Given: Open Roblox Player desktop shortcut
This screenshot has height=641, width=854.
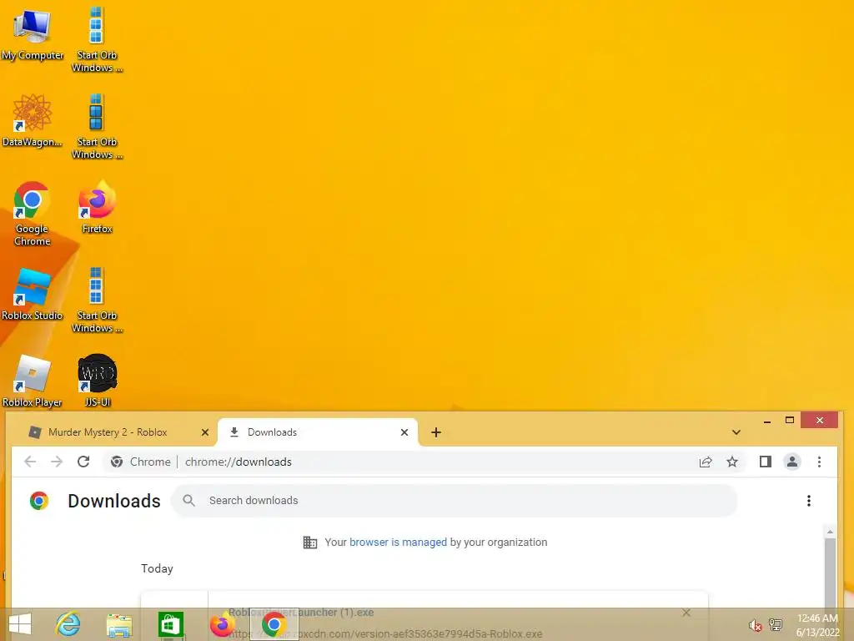Looking at the screenshot, I should [33, 381].
